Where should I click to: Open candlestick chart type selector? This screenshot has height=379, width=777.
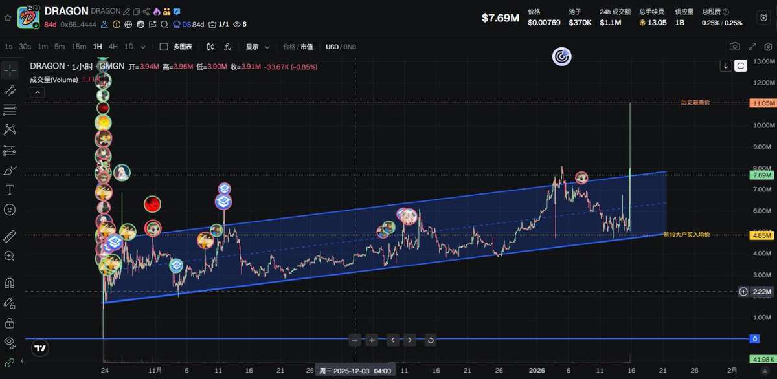point(210,47)
